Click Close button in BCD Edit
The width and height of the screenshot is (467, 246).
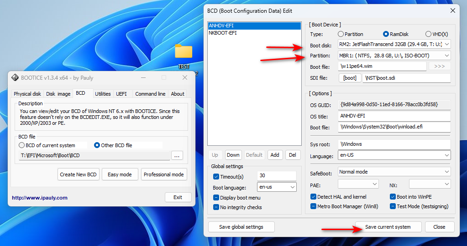click(439, 227)
